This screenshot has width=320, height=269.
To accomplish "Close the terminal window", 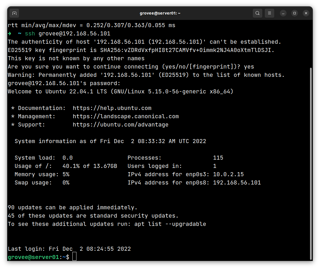I will (306, 13).
